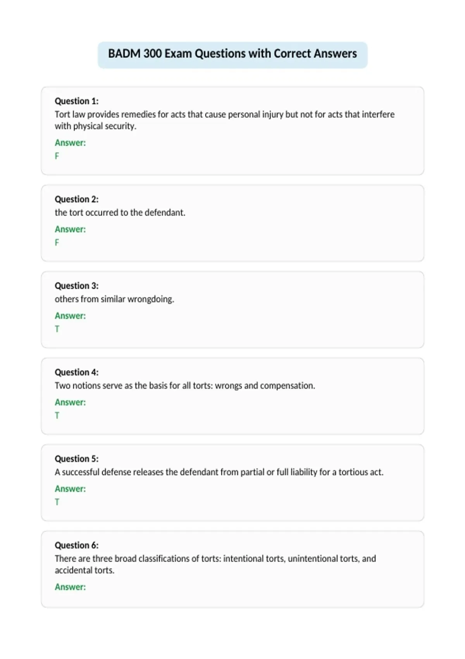Click the Question 4 heading

(77, 372)
